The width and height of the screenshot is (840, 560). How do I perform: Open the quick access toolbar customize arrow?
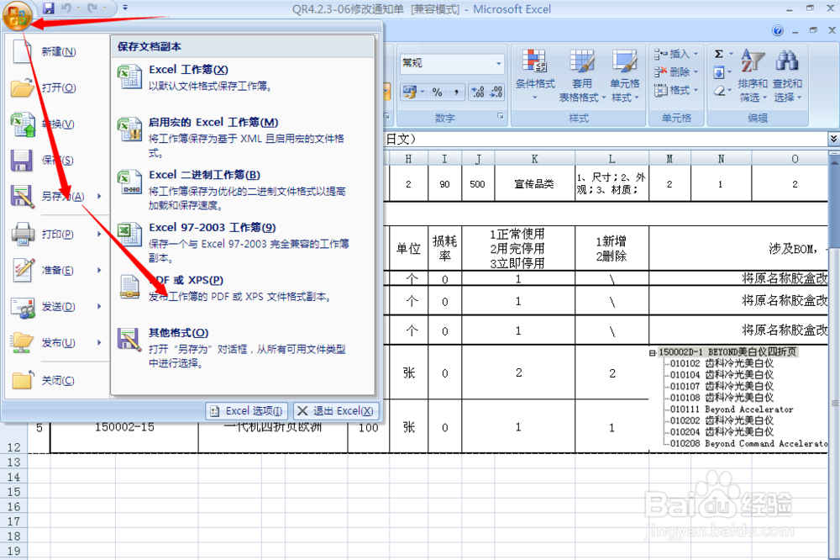(x=125, y=8)
